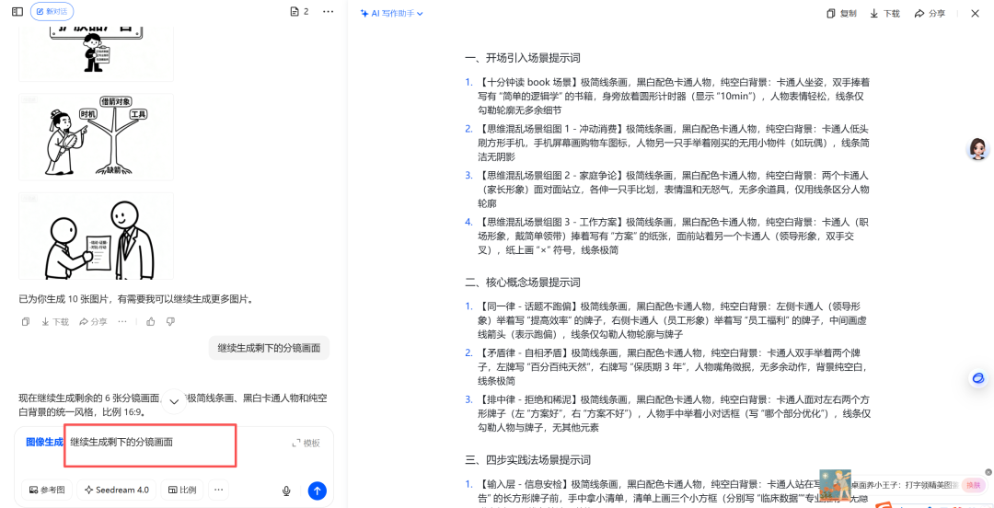Expand the AI 写作助手 dropdown

392,13
